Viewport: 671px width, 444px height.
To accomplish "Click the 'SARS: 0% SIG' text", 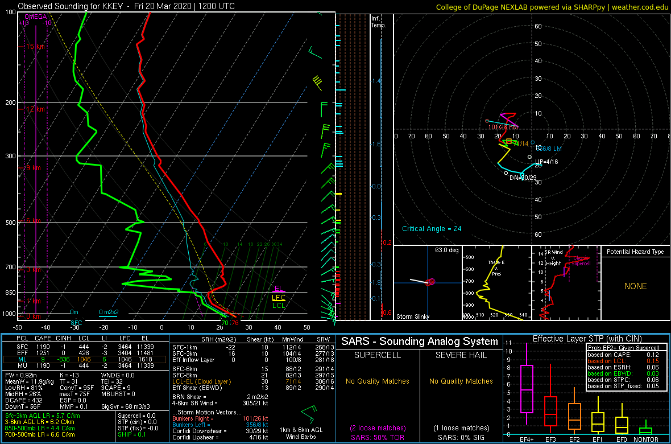I will point(461,437).
